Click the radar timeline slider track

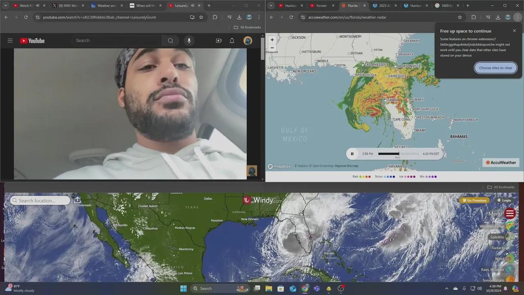398,154
